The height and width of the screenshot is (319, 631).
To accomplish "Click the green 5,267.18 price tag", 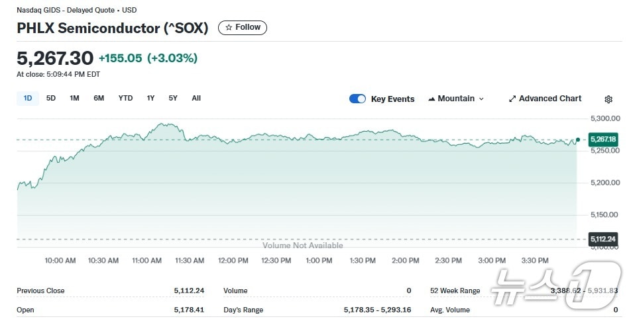I will tap(602, 140).
